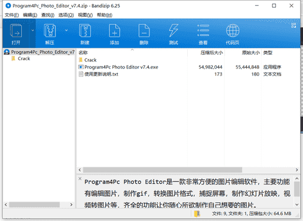The image size is (303, 221).
Task: Select the Crack folder in the tree
Action: [x=24, y=58]
